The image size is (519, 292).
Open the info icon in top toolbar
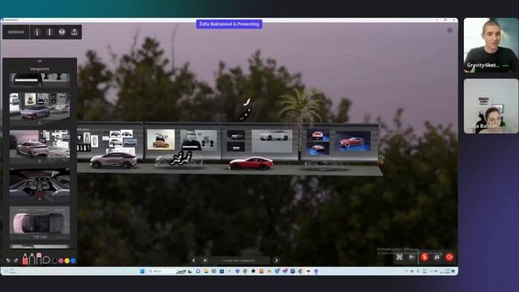pos(37,32)
